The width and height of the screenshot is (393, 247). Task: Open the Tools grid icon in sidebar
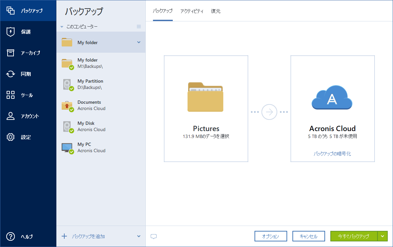tap(11, 95)
